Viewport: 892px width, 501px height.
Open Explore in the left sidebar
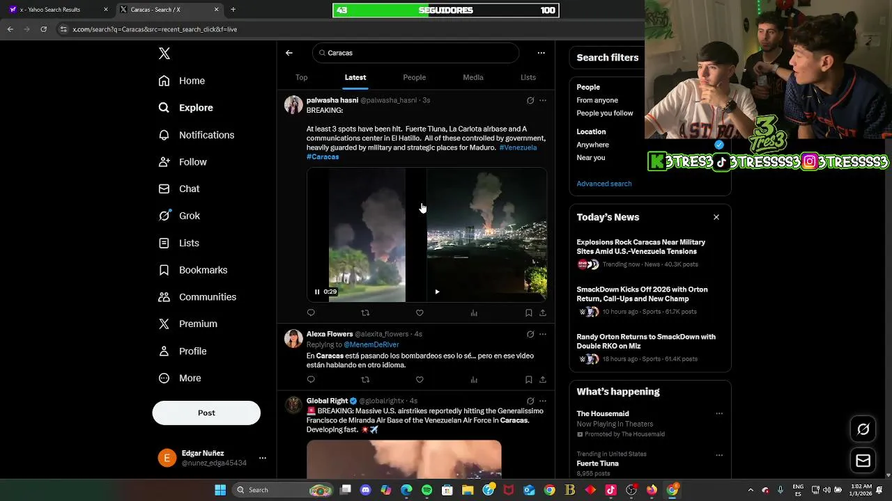(x=186, y=108)
